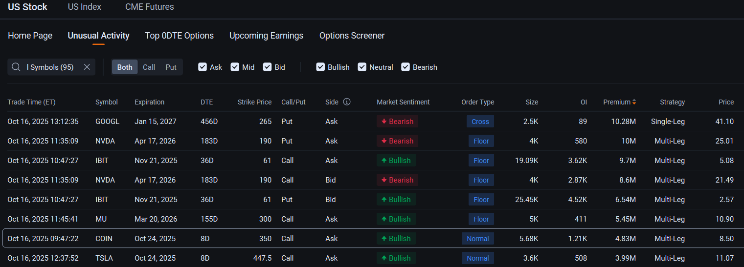Click the TSLA symbol

[104, 258]
